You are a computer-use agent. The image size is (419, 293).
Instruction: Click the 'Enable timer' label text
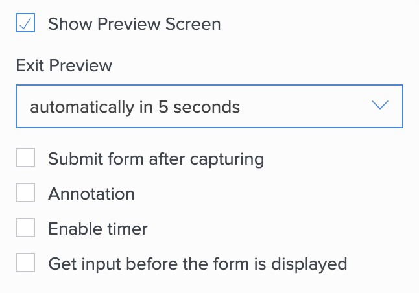pos(98,229)
